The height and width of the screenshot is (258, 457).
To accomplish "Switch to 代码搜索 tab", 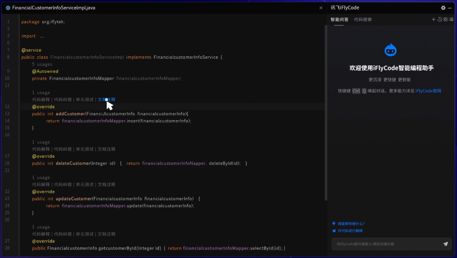I will tap(363, 19).
